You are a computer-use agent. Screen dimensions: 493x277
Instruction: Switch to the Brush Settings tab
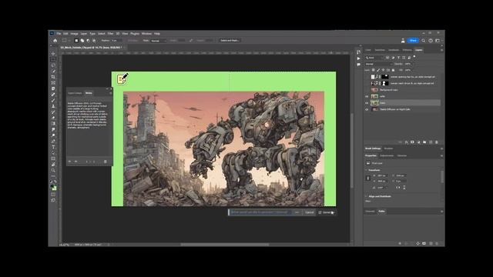pos(373,149)
